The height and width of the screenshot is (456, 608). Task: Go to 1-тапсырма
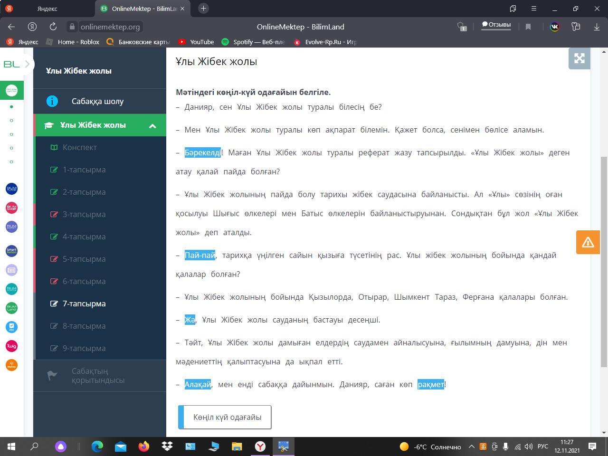pyautogui.click(x=84, y=170)
